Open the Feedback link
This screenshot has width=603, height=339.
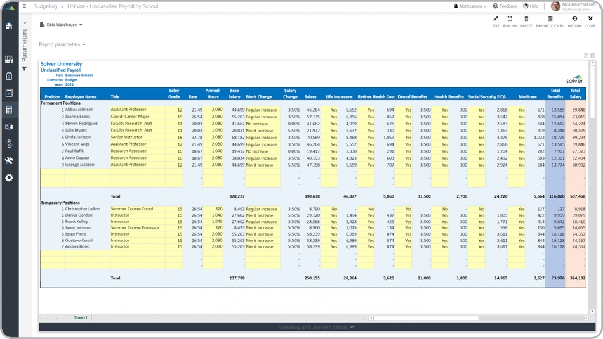pos(505,6)
